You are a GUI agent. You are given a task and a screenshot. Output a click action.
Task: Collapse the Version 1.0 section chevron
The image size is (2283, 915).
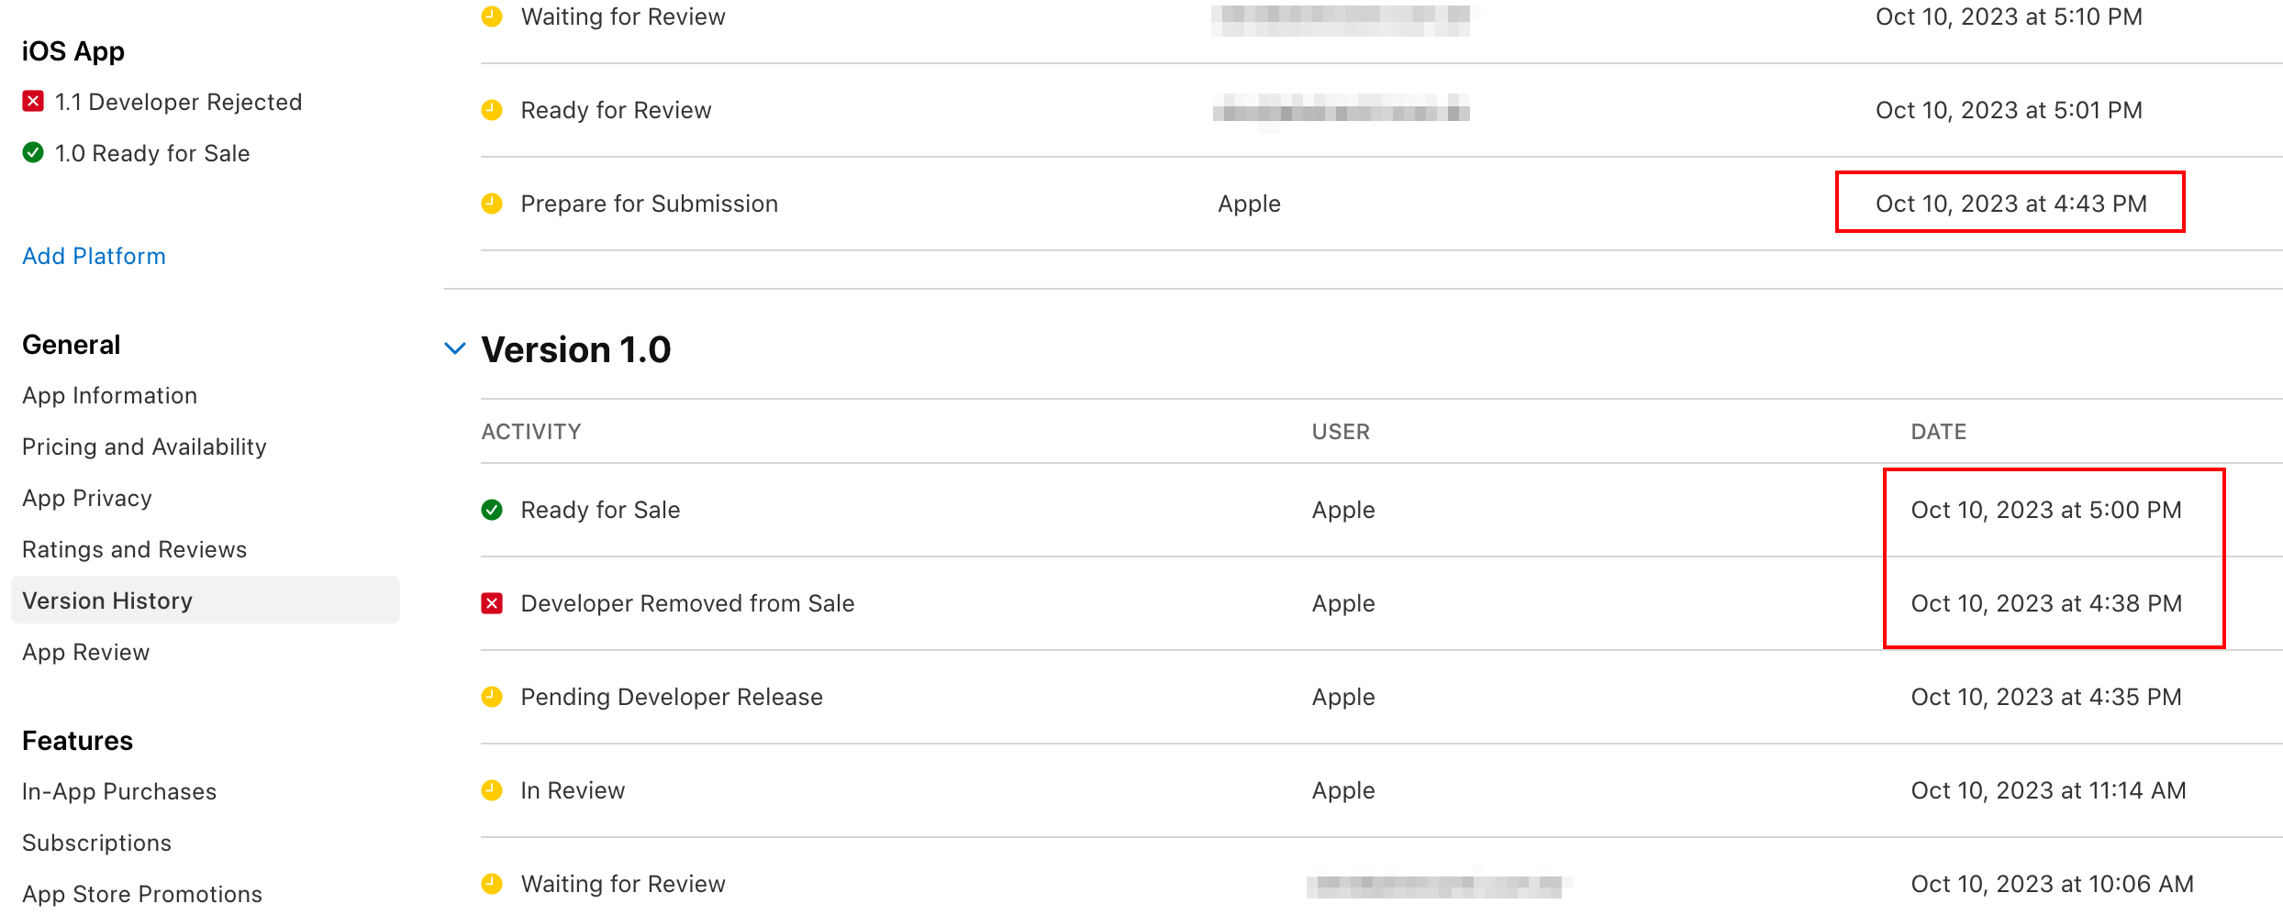tap(455, 348)
